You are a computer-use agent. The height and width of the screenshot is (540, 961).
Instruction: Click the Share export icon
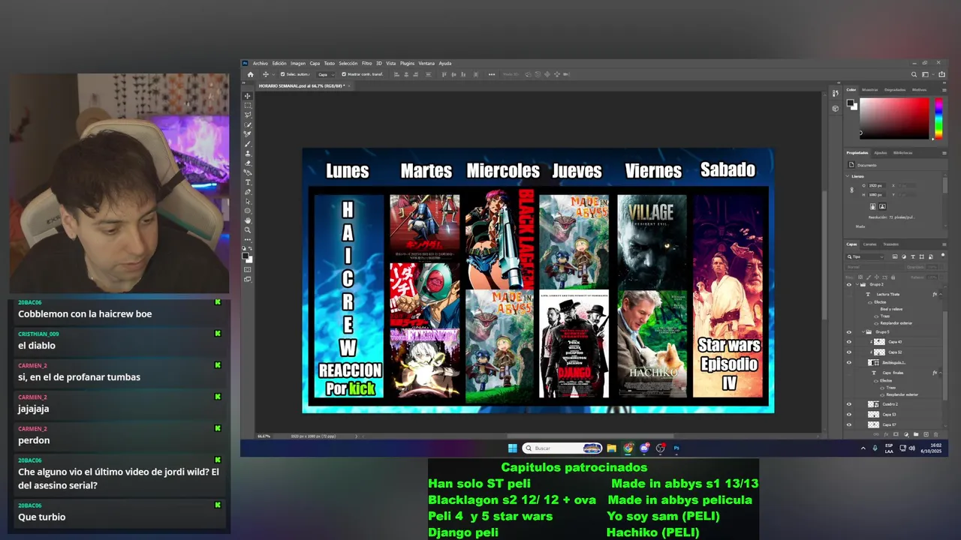point(941,74)
